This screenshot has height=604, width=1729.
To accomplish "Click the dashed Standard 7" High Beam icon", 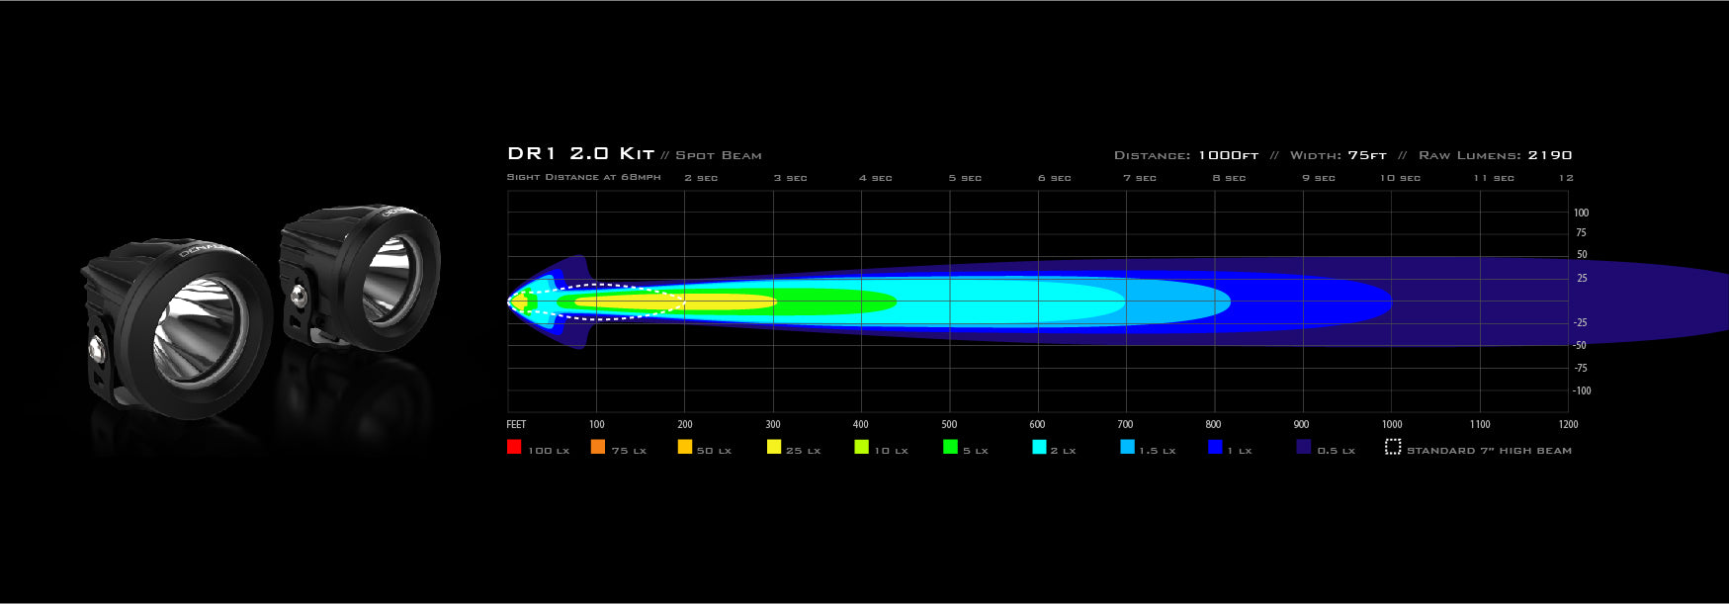I will coord(1393,447).
